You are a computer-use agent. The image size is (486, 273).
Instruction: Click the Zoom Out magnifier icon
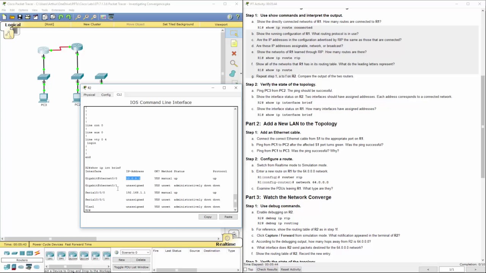(x=94, y=17)
